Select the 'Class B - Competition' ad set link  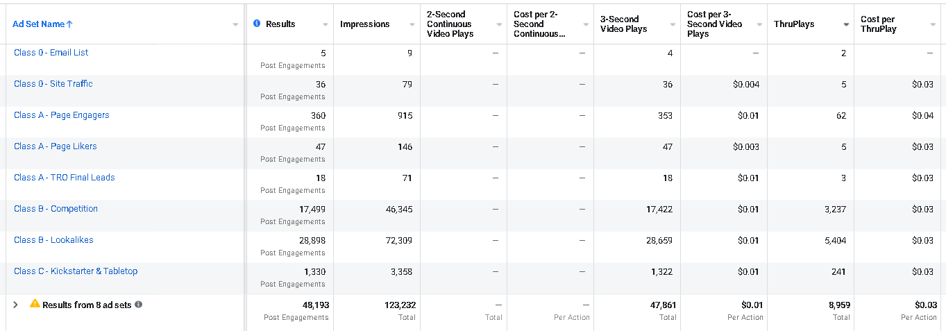(x=56, y=209)
